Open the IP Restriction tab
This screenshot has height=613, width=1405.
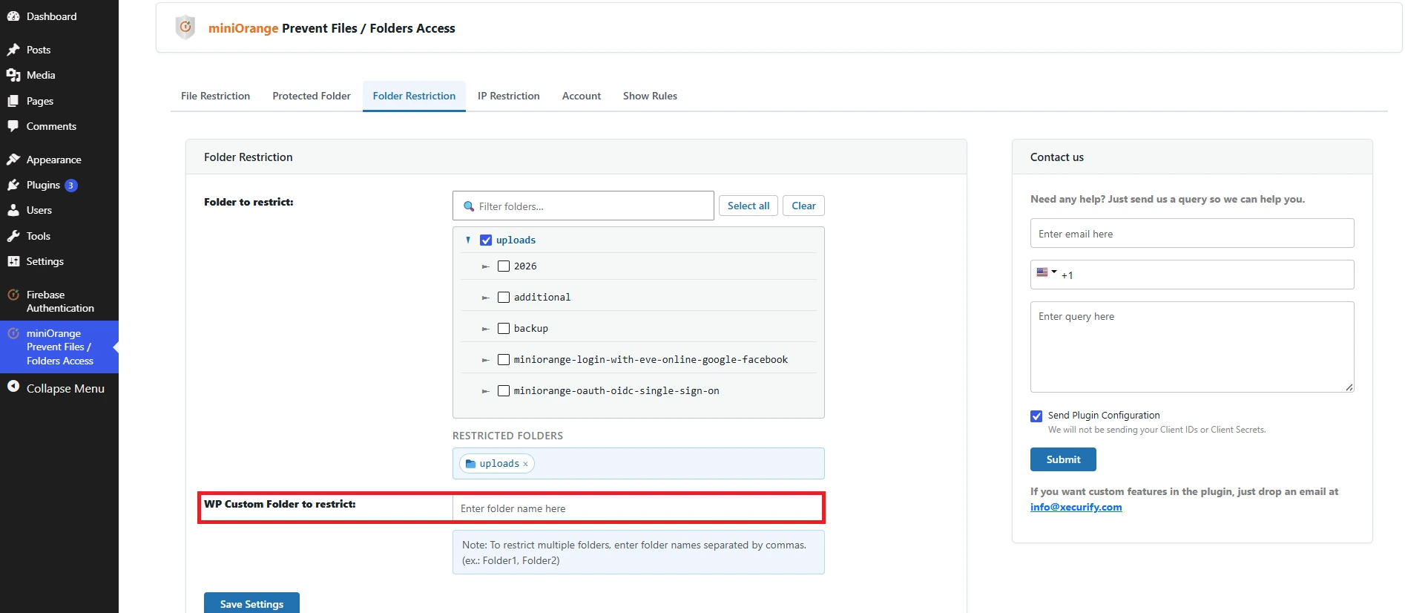tap(509, 96)
